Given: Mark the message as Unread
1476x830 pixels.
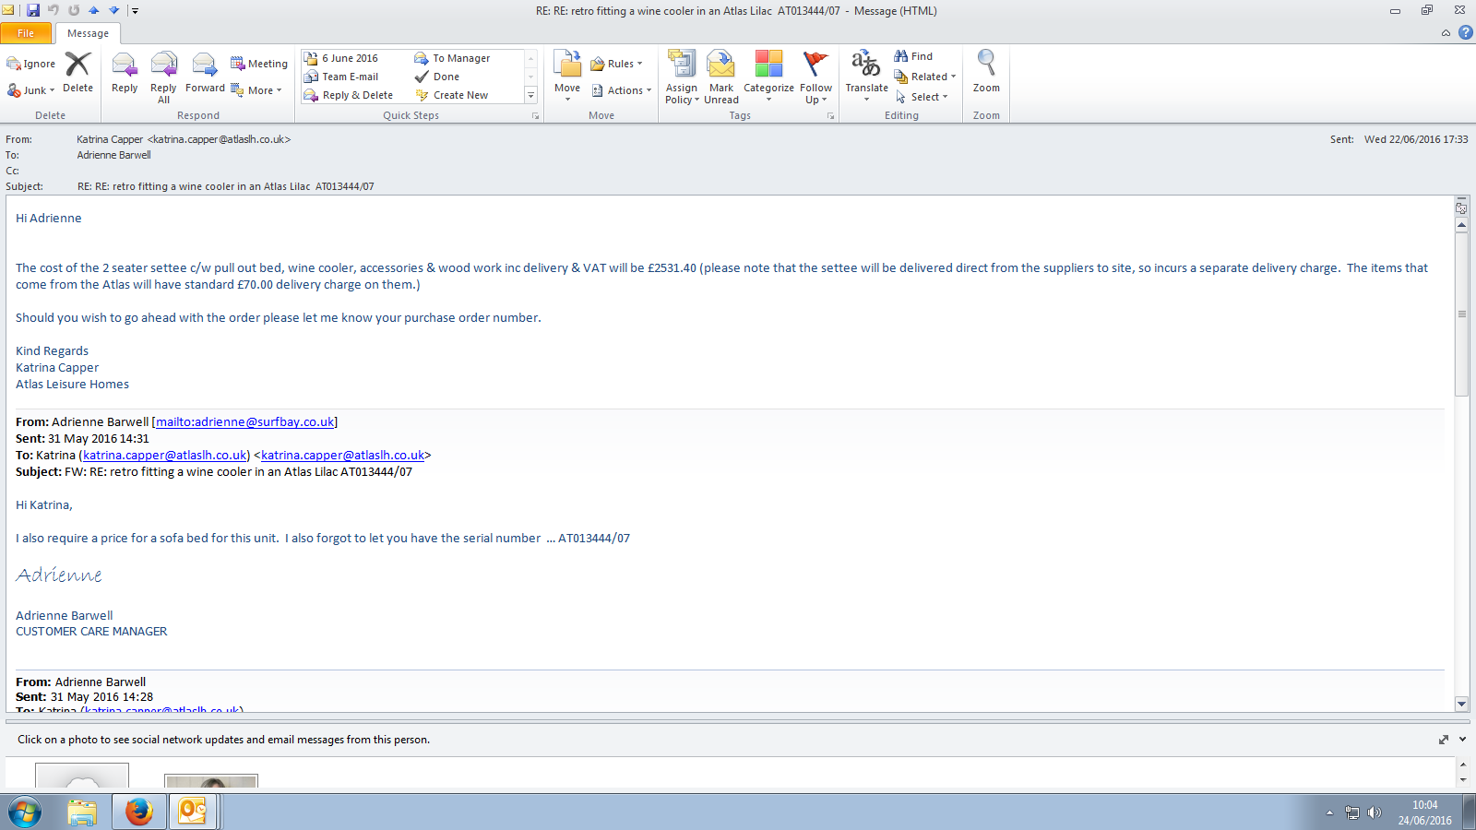Looking at the screenshot, I should point(721,77).
